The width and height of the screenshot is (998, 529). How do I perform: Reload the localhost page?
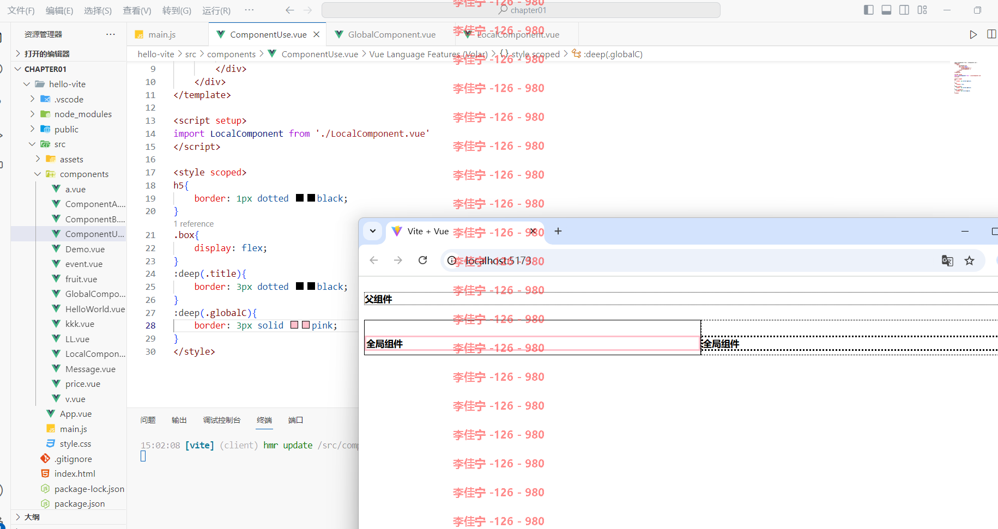[x=422, y=260]
